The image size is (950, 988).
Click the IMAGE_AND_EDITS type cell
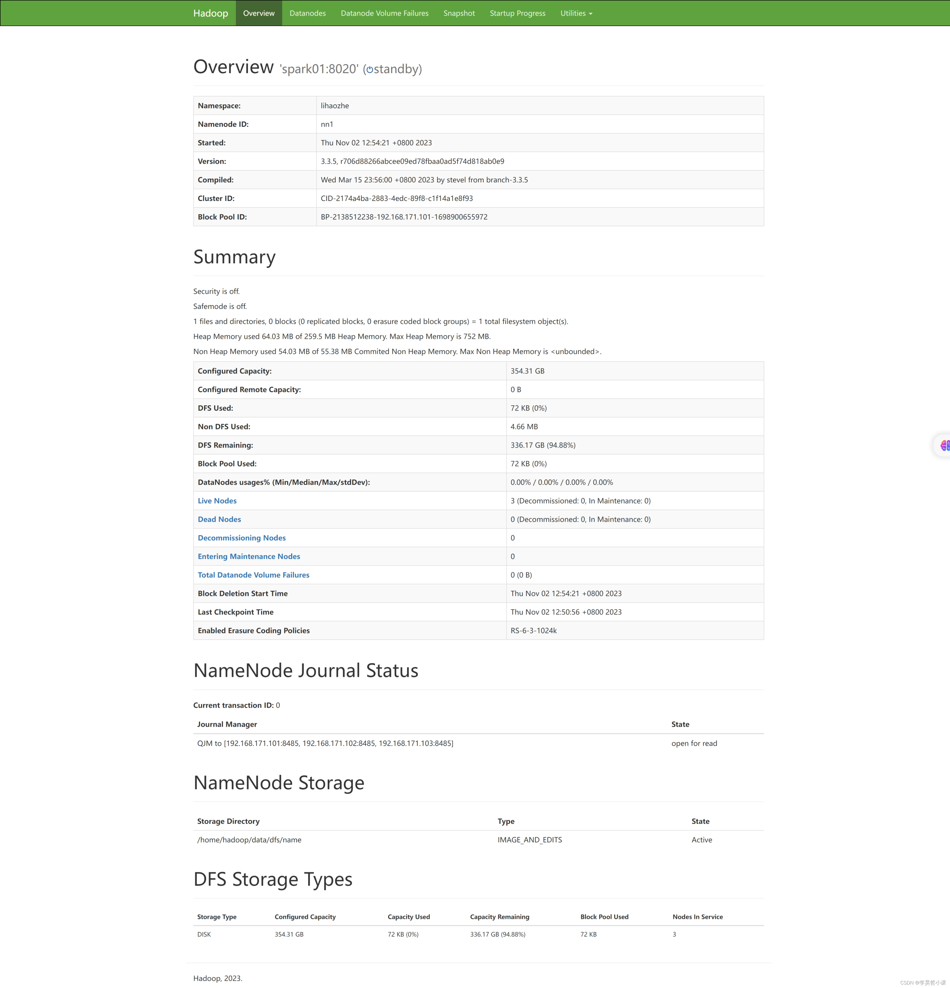point(530,840)
